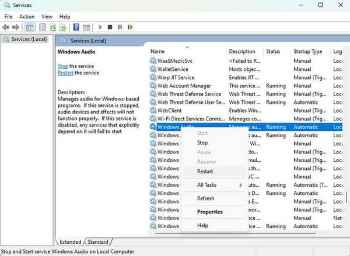Click "<Failed to R..." description cell
This screenshot has height=256, width=350.
(244, 61)
